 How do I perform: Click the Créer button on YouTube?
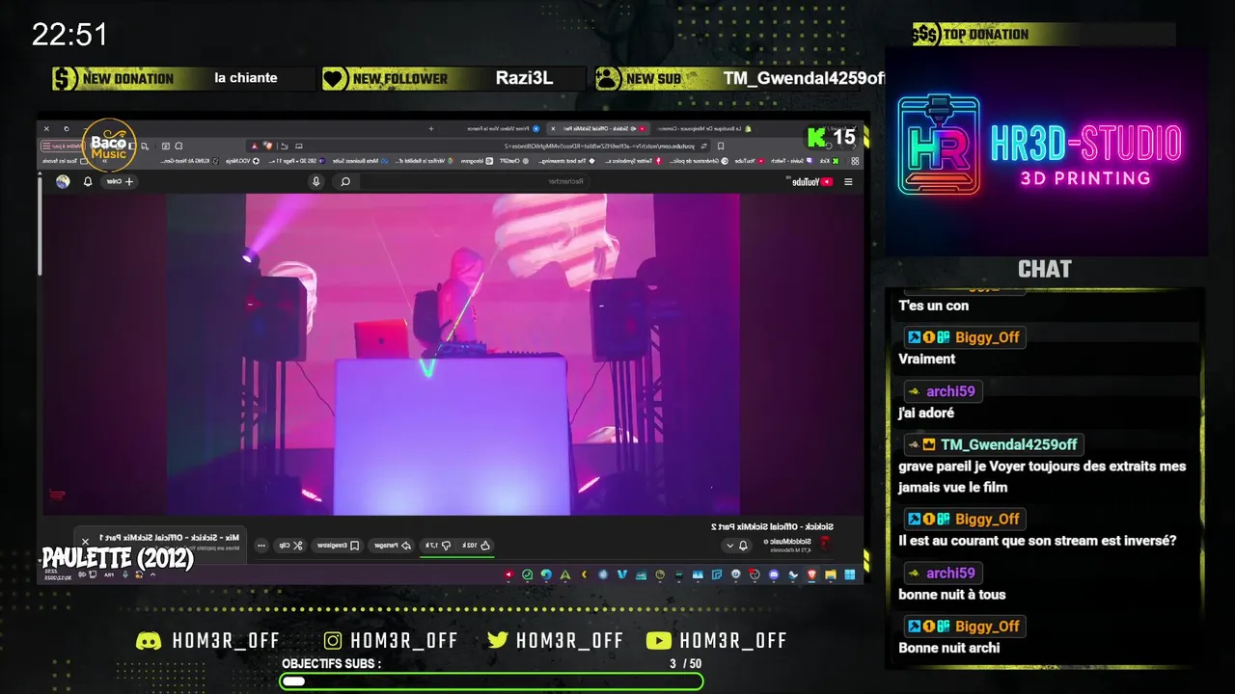click(120, 181)
